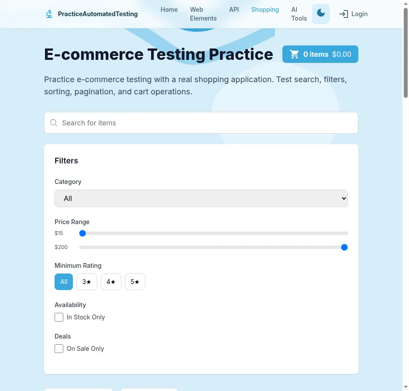Viewport: 409px width, 391px height.
Task: Click the Login link
Action: (x=359, y=14)
